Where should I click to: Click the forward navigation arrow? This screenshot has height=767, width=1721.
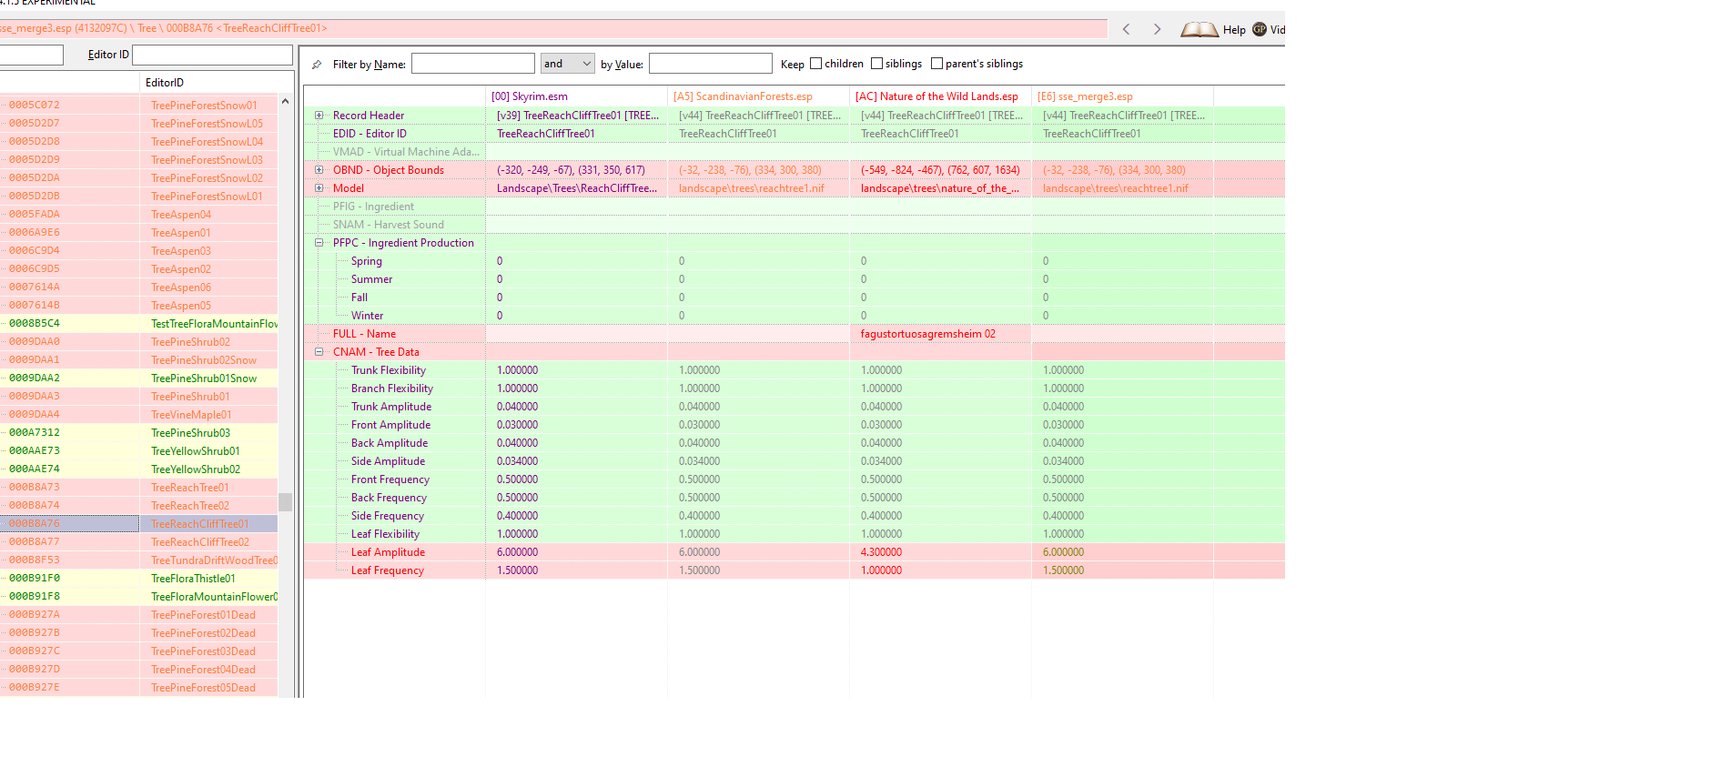(x=1157, y=29)
